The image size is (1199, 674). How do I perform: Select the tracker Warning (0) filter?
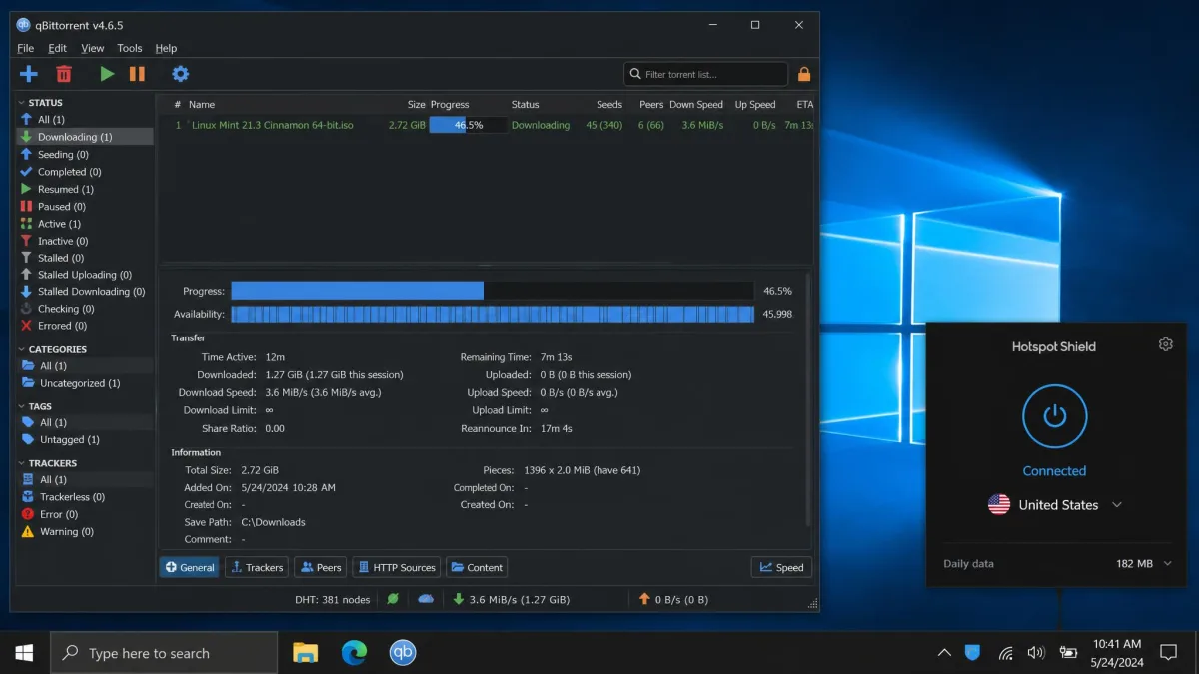(x=85, y=532)
